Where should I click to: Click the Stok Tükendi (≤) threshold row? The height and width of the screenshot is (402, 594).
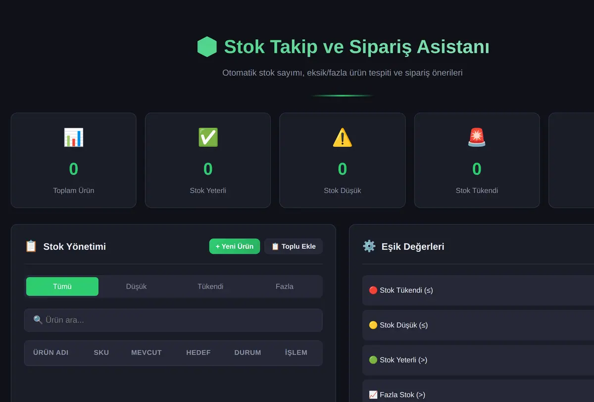coord(478,290)
